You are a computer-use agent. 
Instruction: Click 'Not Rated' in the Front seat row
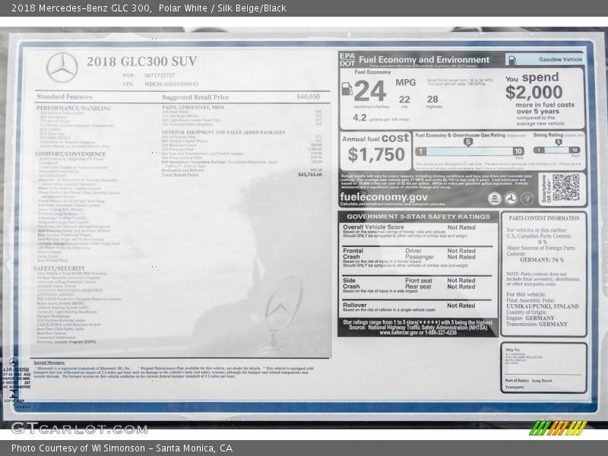point(461,280)
